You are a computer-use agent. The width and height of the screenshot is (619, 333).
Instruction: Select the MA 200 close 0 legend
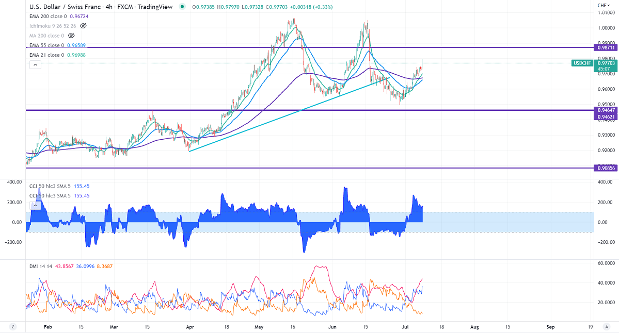tap(46, 36)
